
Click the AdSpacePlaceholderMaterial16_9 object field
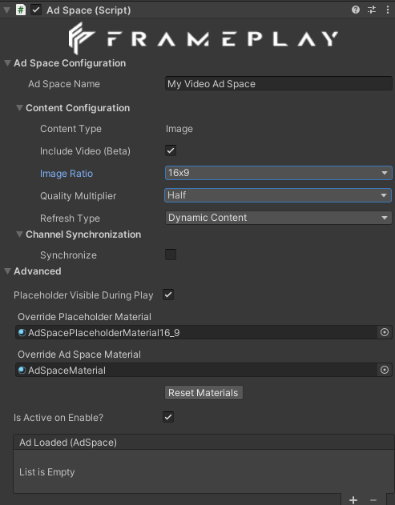pyautogui.click(x=196, y=332)
